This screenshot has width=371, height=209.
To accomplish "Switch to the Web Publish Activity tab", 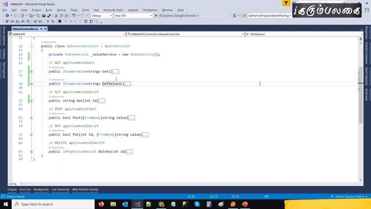I will coord(85,190).
